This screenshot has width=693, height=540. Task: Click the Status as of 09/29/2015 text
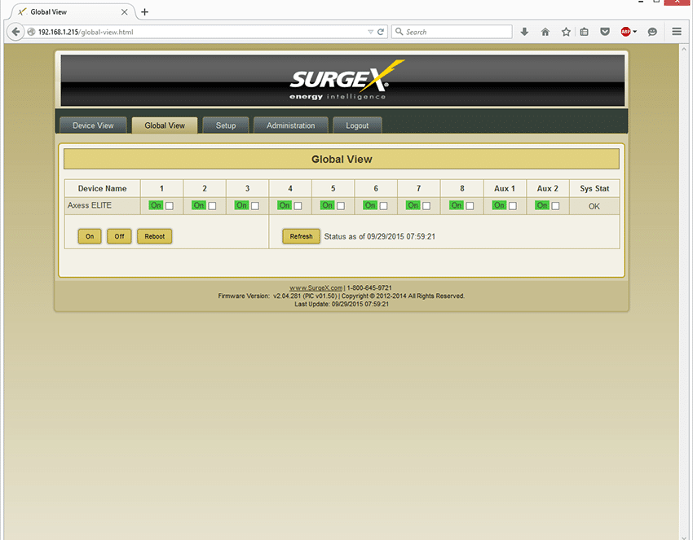click(x=380, y=237)
